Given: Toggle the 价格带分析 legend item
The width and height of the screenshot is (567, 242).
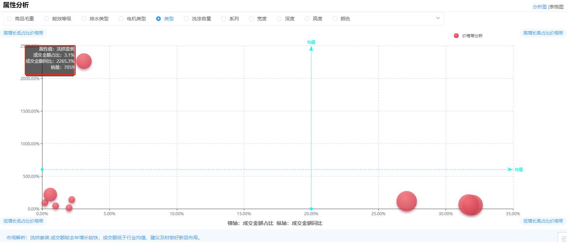Looking at the screenshot, I should [x=468, y=36].
